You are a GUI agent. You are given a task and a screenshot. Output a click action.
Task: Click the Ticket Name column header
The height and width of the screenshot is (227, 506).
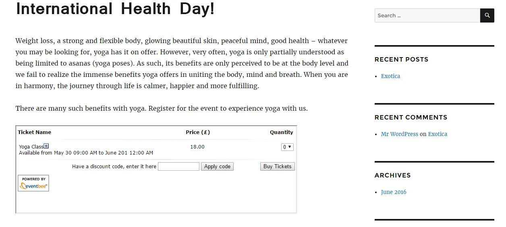click(35, 132)
